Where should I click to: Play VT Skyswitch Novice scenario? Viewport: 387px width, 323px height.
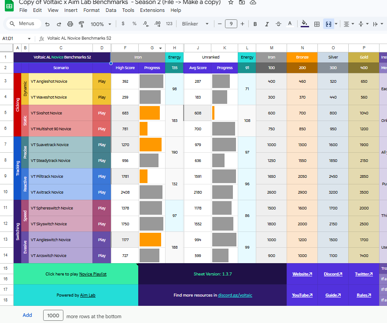pyautogui.click(x=102, y=224)
